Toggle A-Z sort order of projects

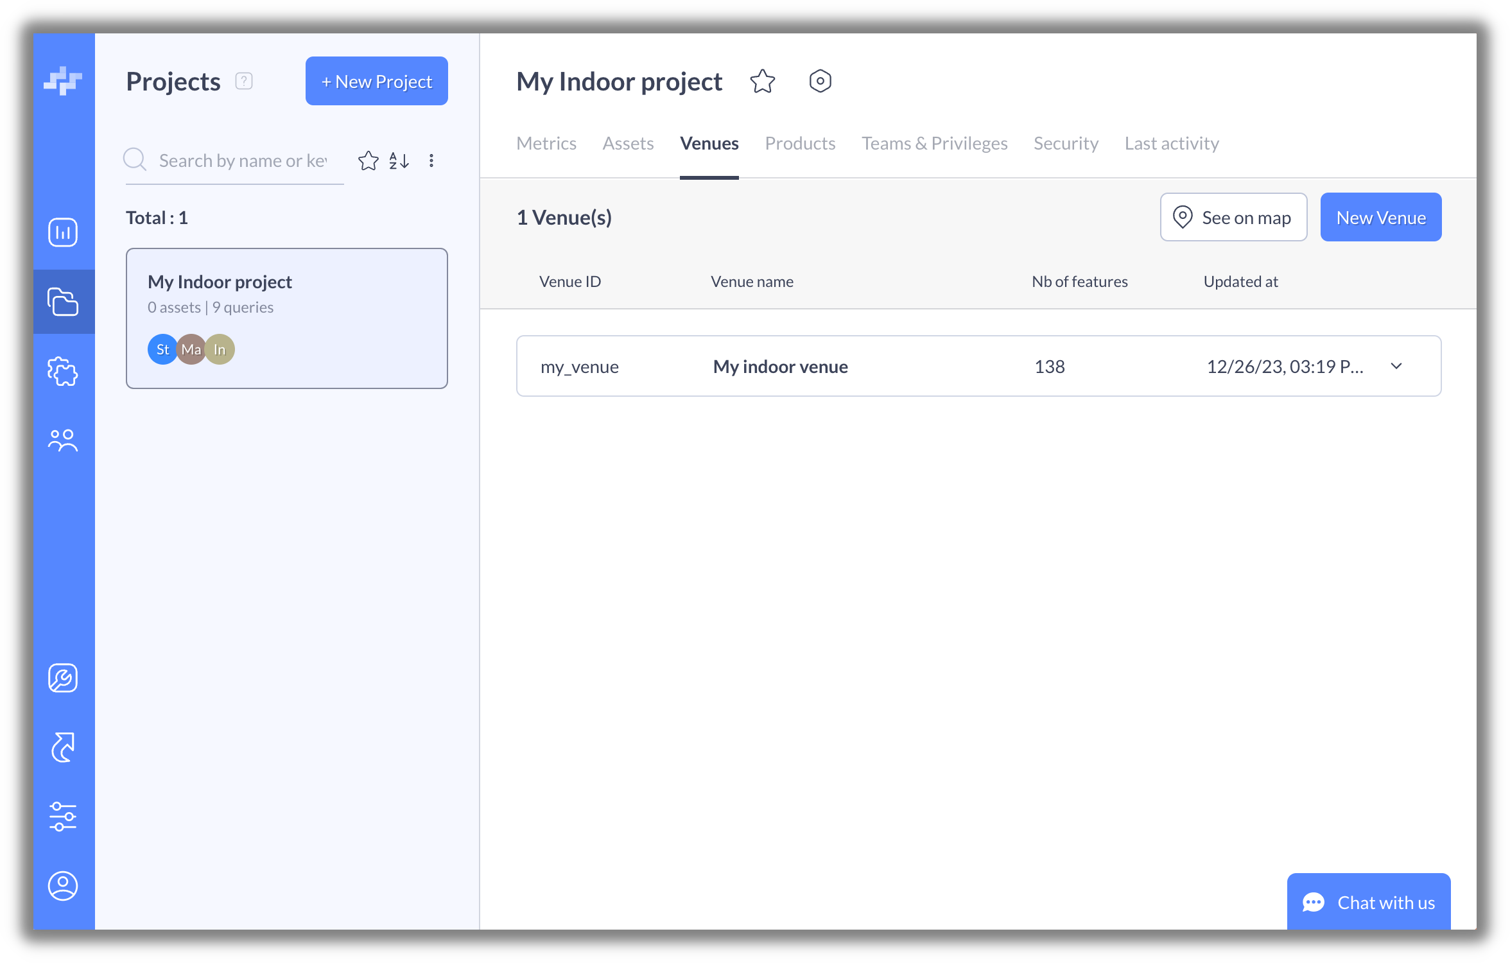[x=399, y=160]
